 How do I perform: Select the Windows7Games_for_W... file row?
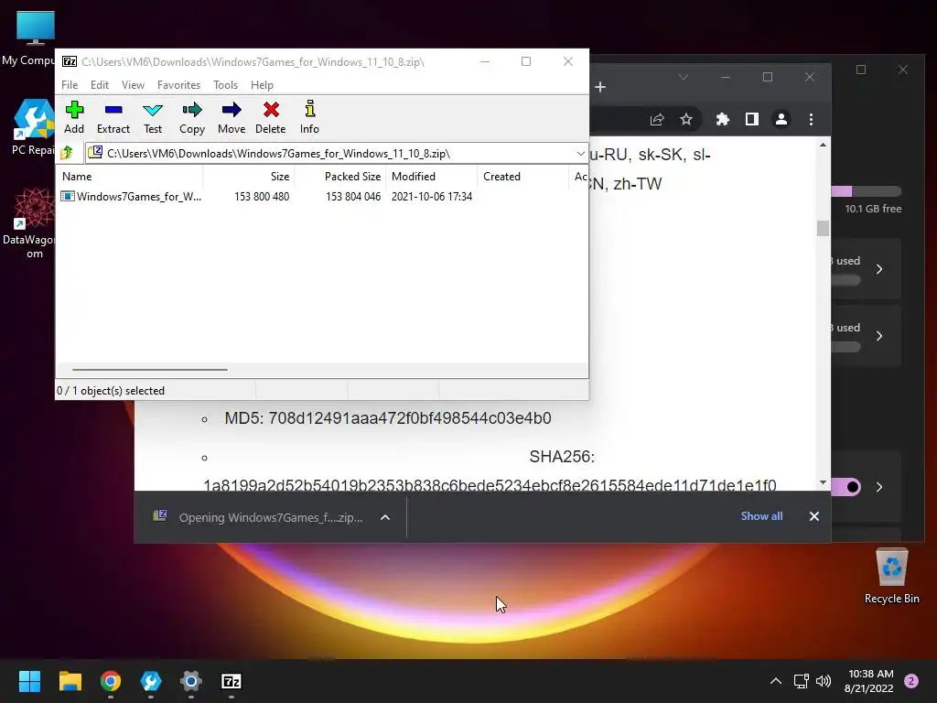266,197
